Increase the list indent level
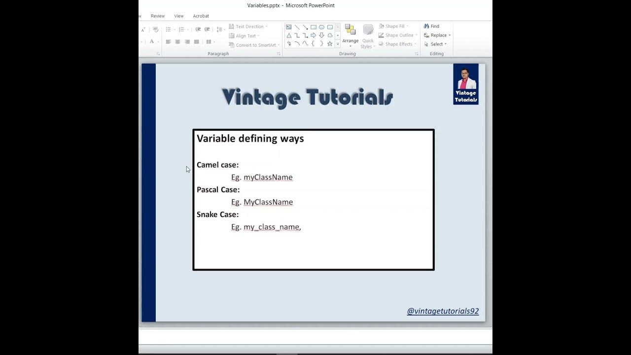Image resolution: width=631 pixels, height=355 pixels. tap(207, 30)
